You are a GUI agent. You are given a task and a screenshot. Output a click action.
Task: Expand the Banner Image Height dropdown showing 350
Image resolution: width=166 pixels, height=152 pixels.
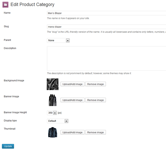pos(52,113)
